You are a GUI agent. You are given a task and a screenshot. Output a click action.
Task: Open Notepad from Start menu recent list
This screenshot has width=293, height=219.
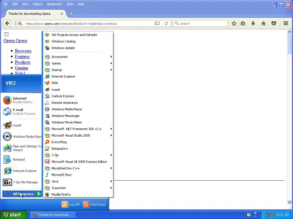pyautogui.click(x=22, y=160)
